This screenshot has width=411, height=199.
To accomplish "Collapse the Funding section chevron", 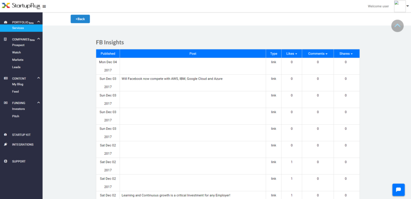I will click(x=39, y=103).
